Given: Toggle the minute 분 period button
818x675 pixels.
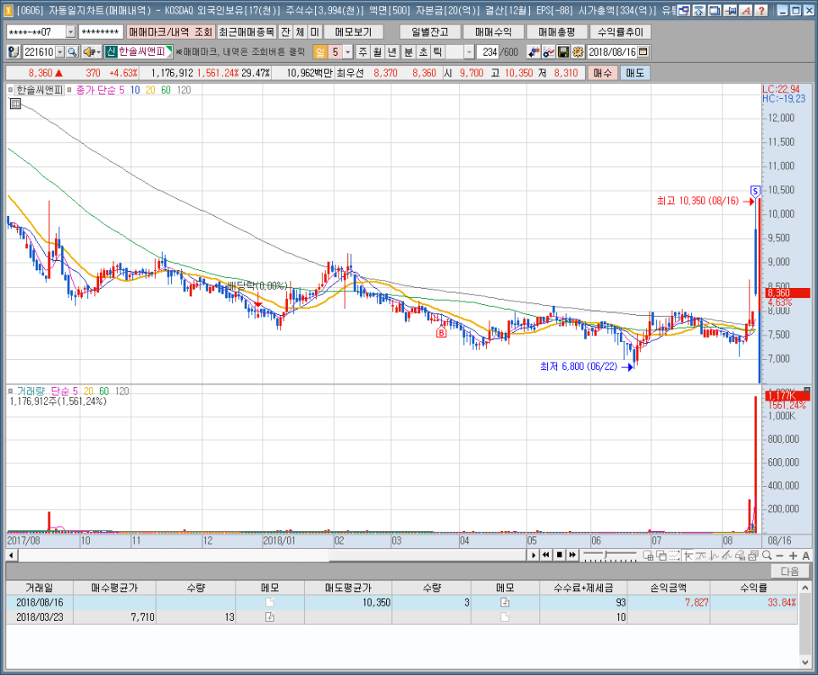Looking at the screenshot, I should click(408, 53).
